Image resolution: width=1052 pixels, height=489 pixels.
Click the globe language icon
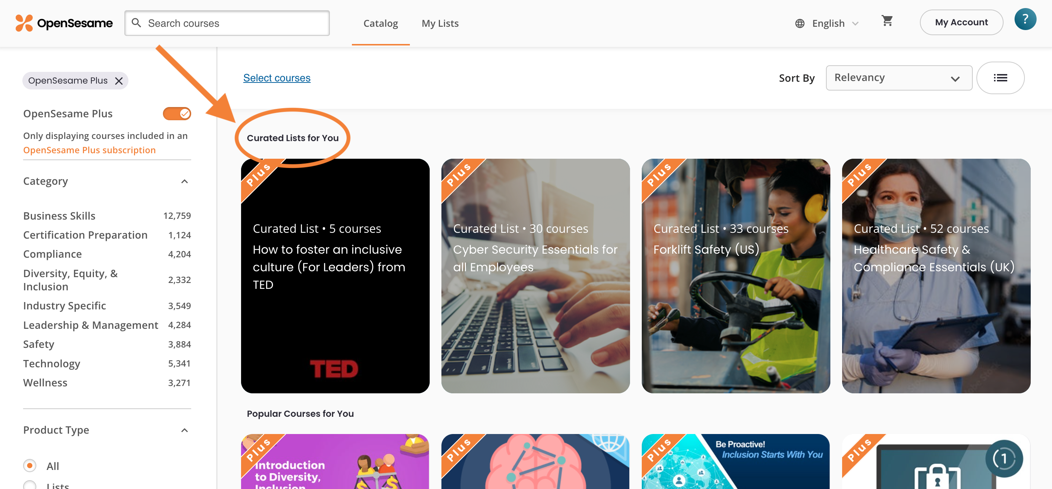799,24
